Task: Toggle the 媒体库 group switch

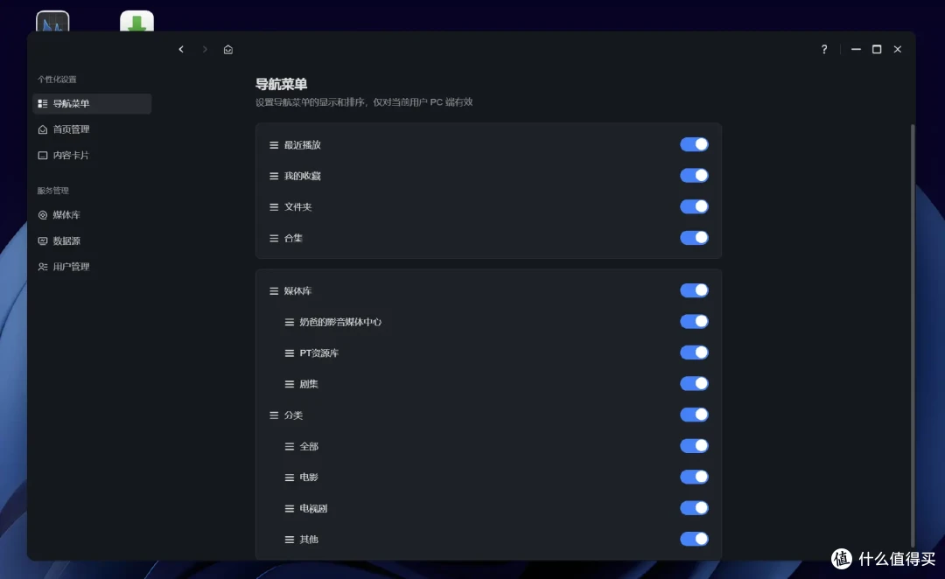Action: (x=694, y=290)
